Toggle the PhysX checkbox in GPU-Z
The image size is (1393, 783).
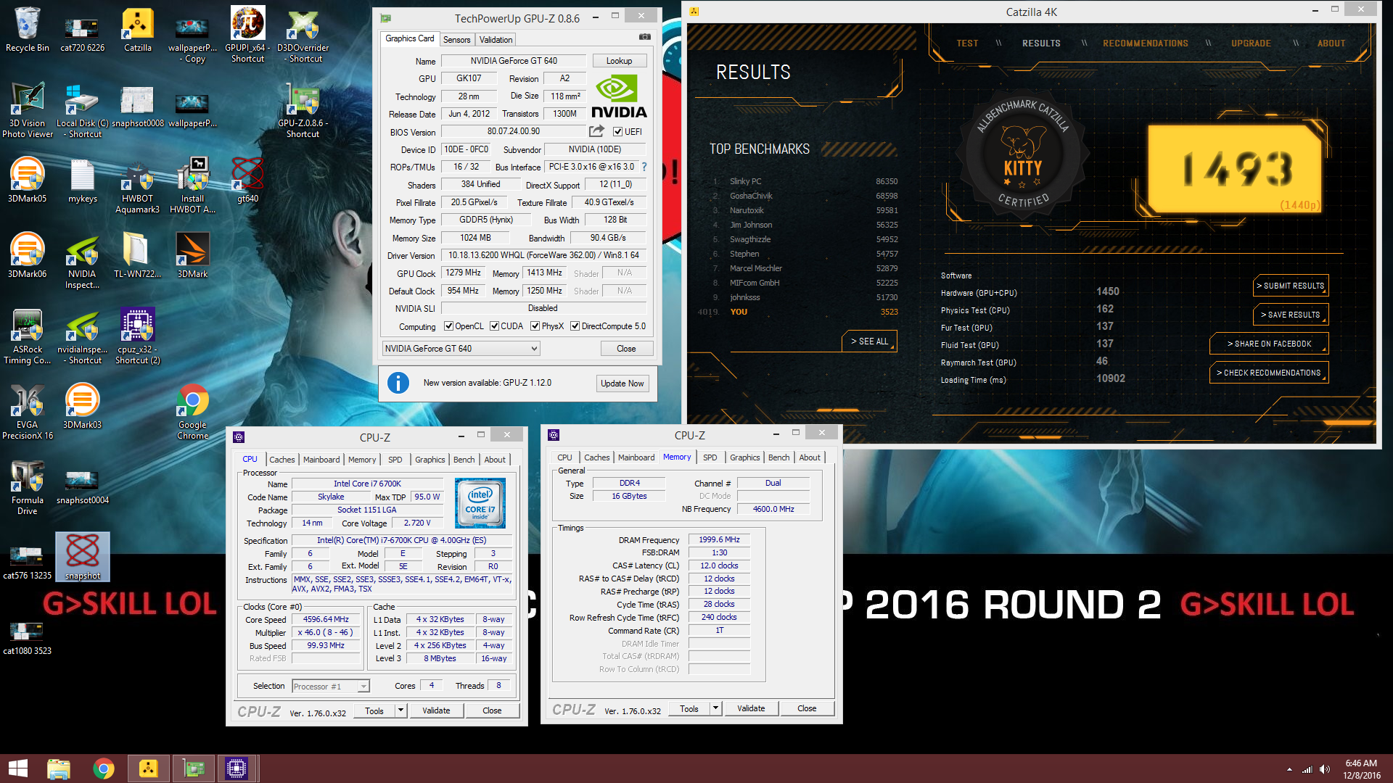(535, 326)
